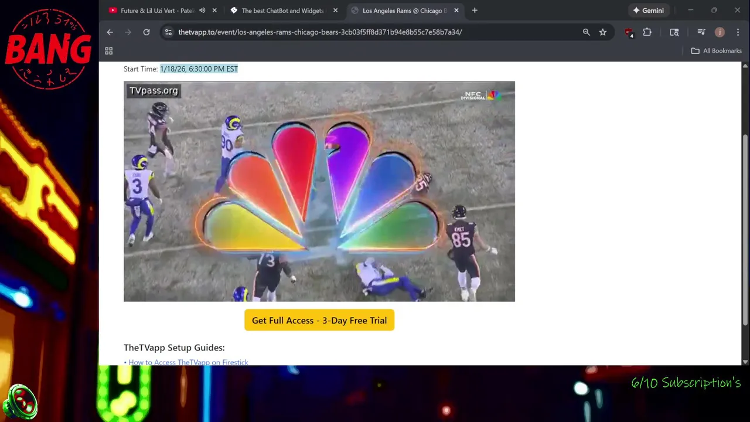Viewport: 750px width, 422px height.
Task: Open the Extensions puzzle icon
Action: [x=647, y=32]
